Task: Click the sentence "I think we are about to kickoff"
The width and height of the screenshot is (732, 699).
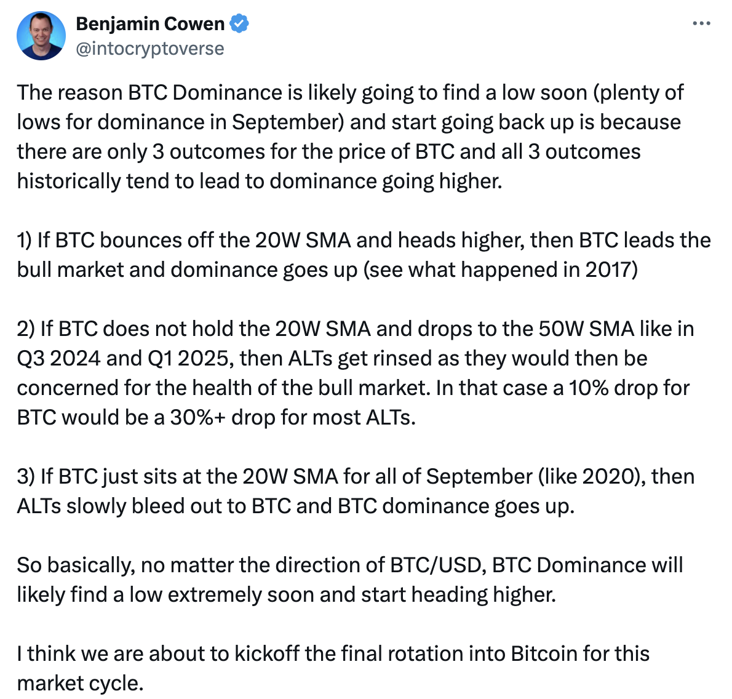Action: coord(333,668)
